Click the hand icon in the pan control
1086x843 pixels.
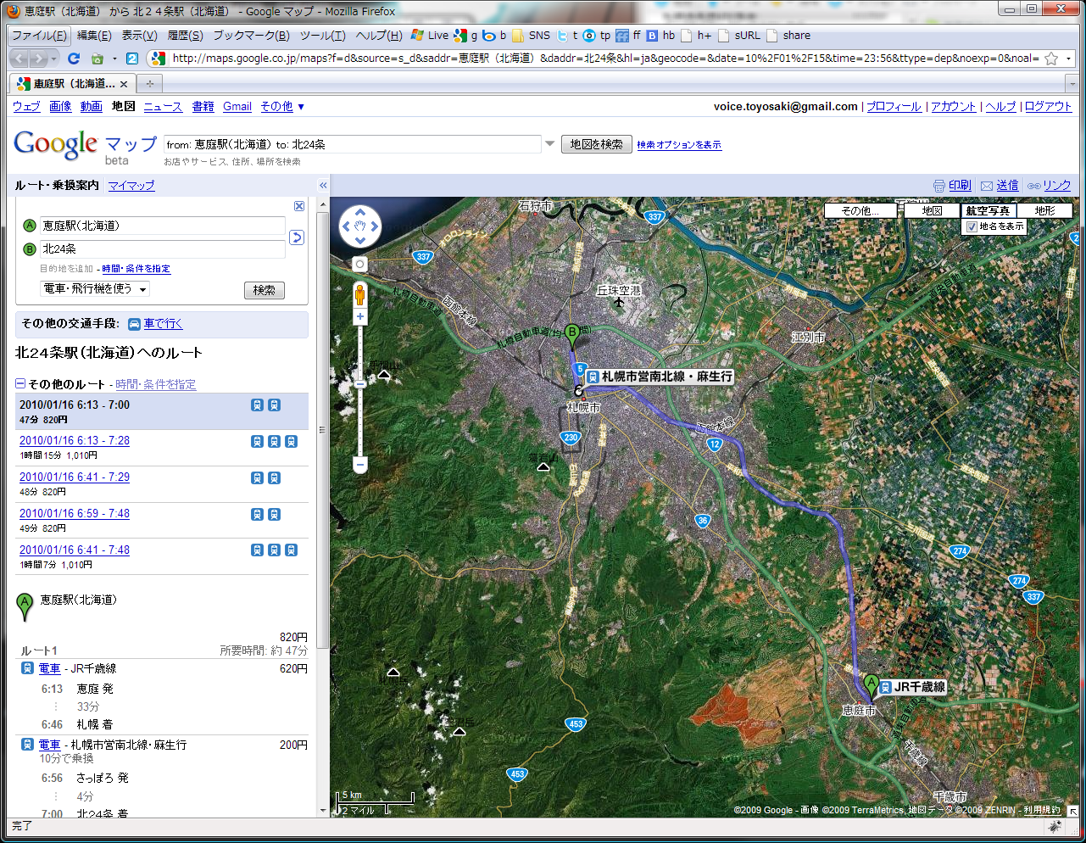360,226
